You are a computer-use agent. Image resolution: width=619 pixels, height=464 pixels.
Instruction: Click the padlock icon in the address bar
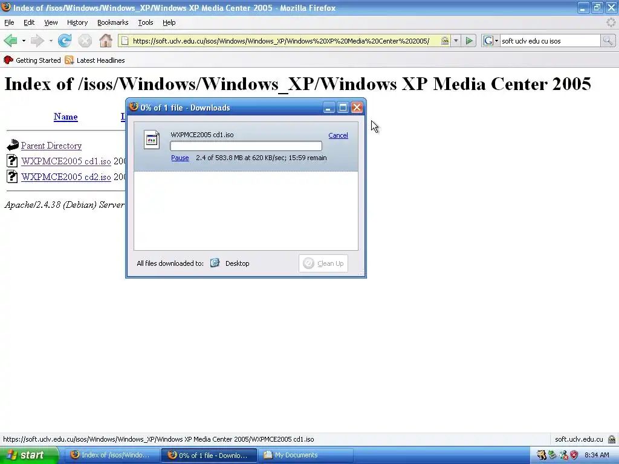pos(445,40)
